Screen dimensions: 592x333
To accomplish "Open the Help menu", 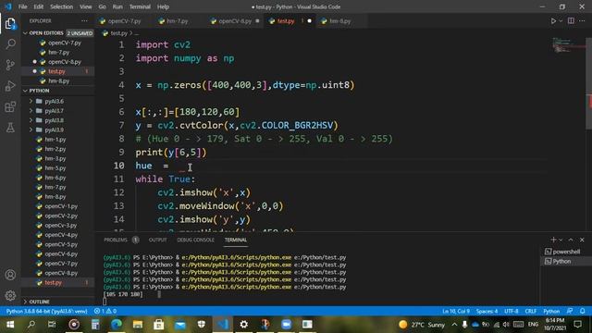I will [x=163, y=6].
